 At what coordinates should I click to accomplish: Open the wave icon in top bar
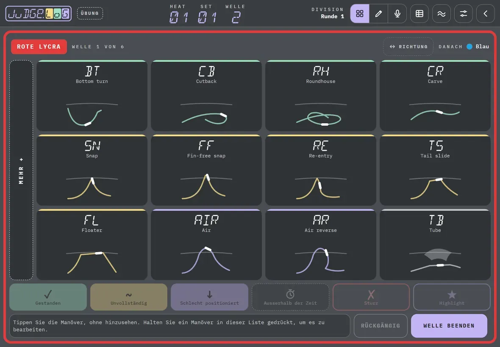[442, 14]
